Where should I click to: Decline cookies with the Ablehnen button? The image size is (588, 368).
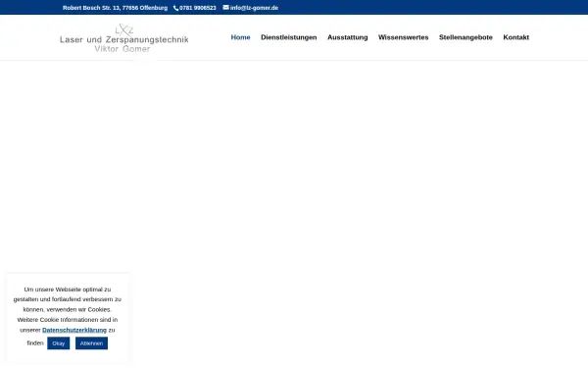pos(91,343)
